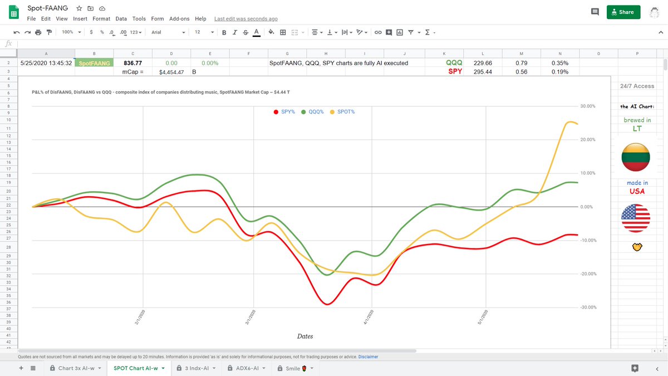This screenshot has width=668, height=376.
Task: Open the text color picker
Action: (256, 32)
